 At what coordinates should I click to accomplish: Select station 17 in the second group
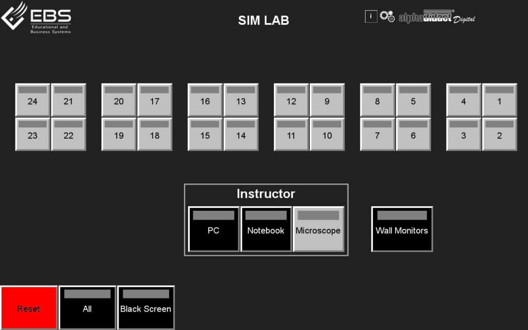click(155, 100)
